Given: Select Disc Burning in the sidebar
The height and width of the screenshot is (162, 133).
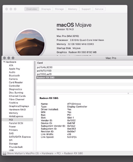Looking at the screenshot, I should tap(16, 93).
